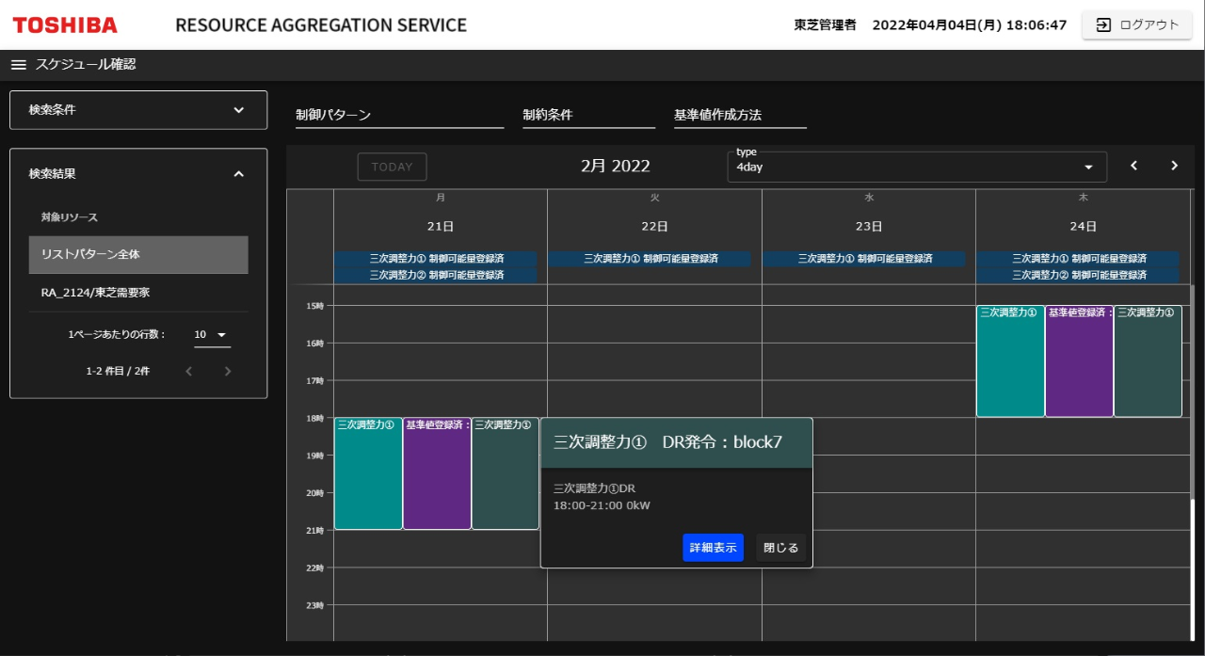The height and width of the screenshot is (656, 1205).
Task: Open 三次調整力① 制御可能量登録済 bar on 24日
Action: tap(1079, 258)
